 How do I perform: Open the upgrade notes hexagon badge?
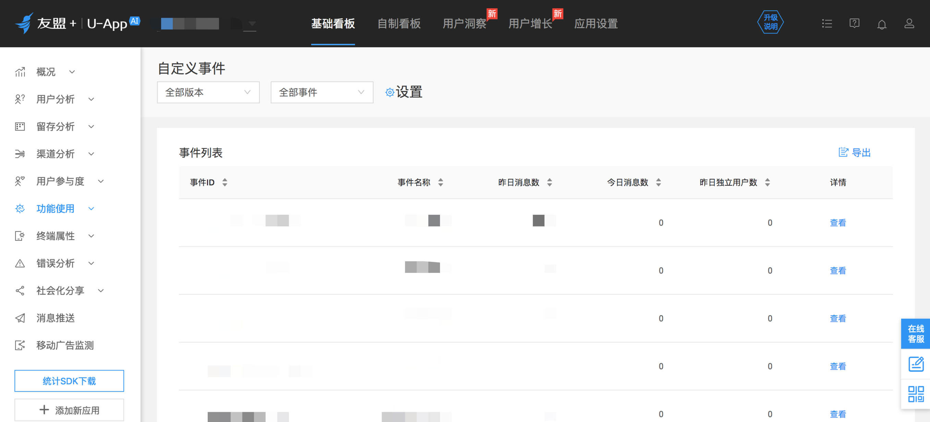770,22
